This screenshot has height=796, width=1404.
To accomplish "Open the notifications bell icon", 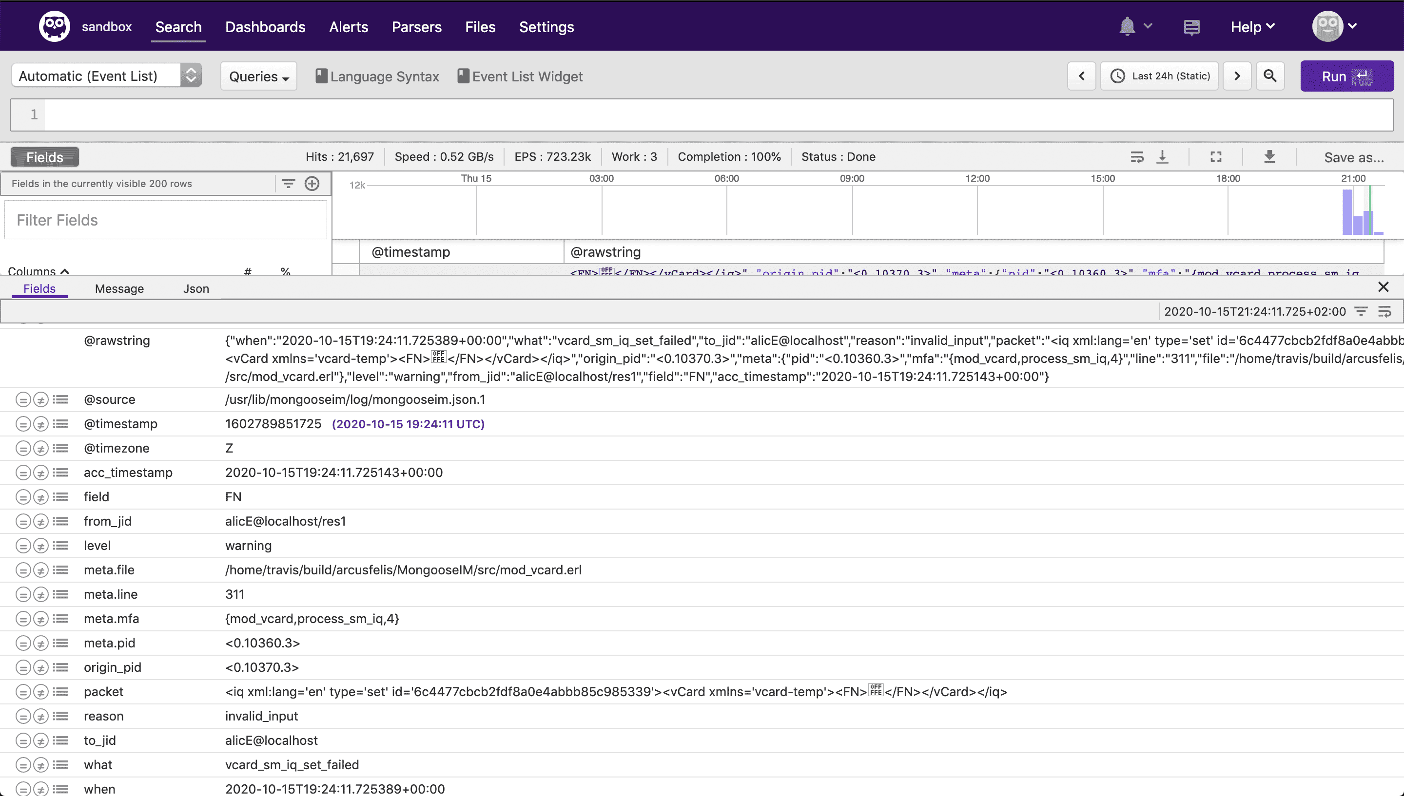I will click(1128, 26).
